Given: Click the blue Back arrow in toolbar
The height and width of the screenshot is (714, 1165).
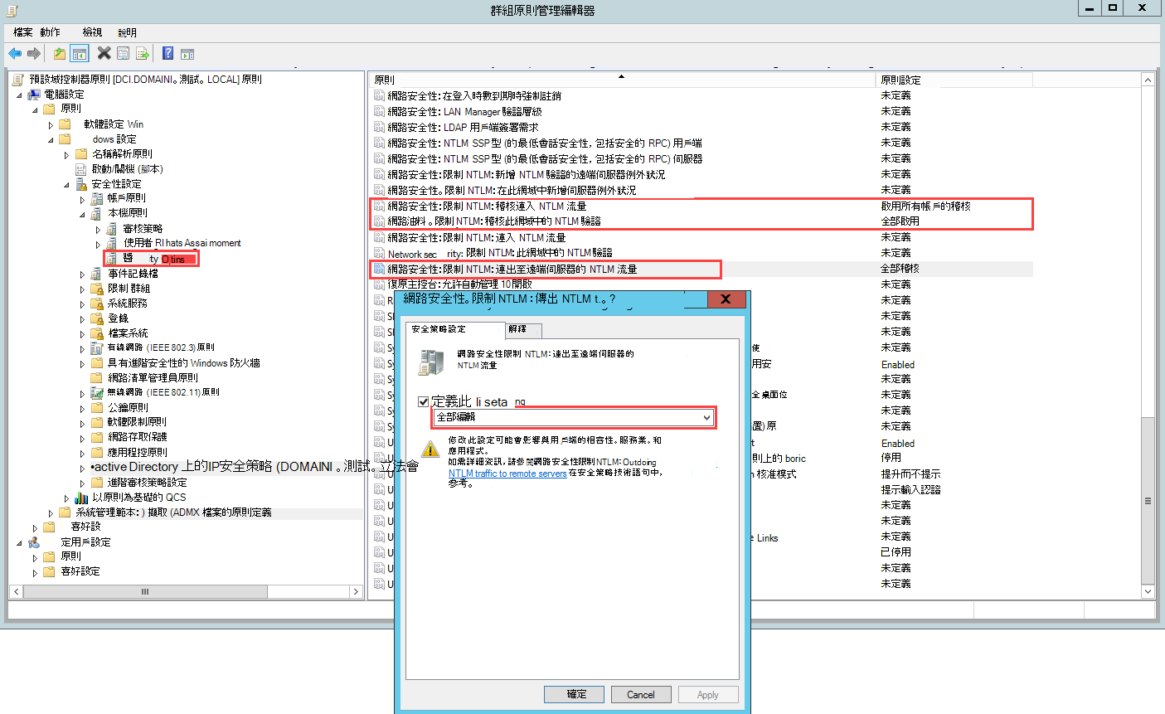Looking at the screenshot, I should pyautogui.click(x=15, y=54).
